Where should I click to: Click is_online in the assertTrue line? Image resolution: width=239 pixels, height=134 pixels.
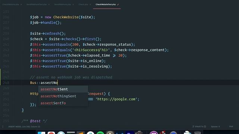tap(92, 61)
